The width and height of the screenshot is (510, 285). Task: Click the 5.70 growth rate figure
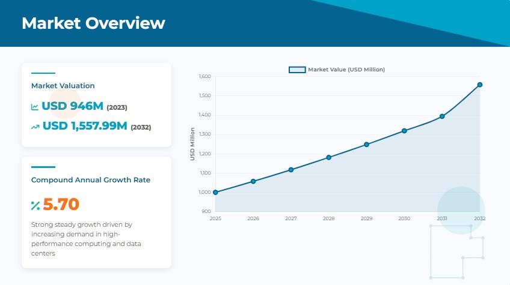click(x=61, y=204)
